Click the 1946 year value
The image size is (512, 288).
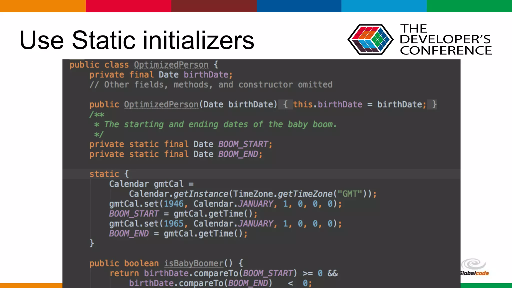(173, 204)
